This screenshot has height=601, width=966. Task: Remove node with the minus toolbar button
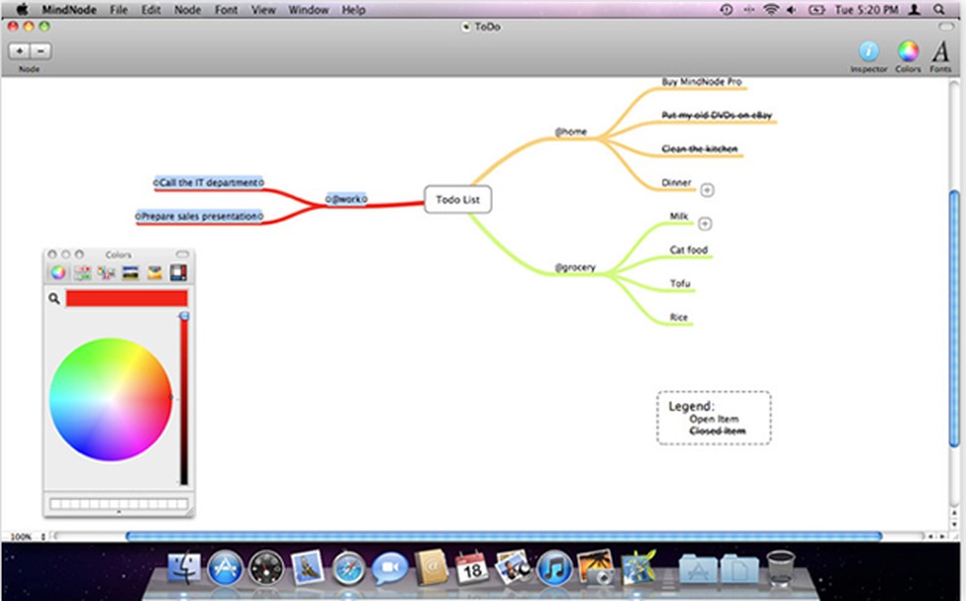[41, 51]
